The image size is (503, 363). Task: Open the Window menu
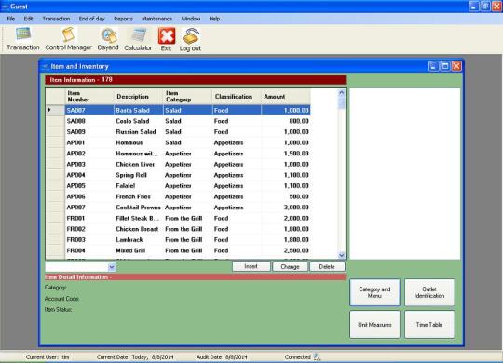pos(191,19)
